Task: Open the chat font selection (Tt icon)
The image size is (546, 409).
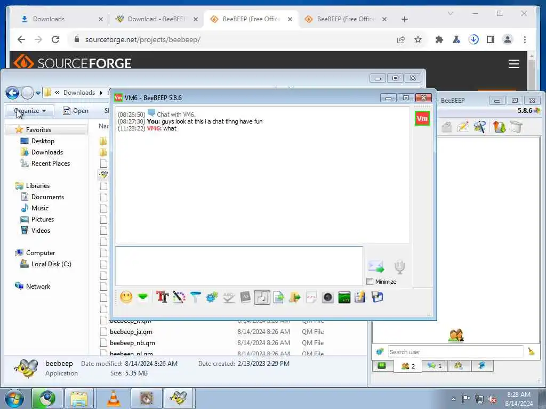Action: [x=162, y=297]
